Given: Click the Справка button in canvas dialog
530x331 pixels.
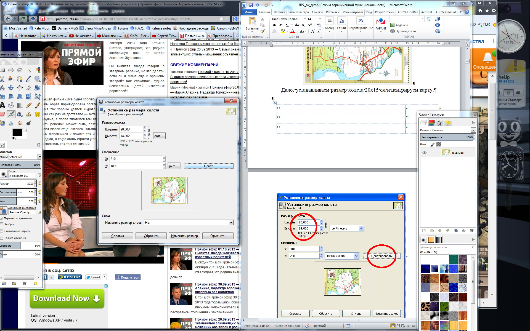Looking at the screenshot, I should click(x=118, y=236).
